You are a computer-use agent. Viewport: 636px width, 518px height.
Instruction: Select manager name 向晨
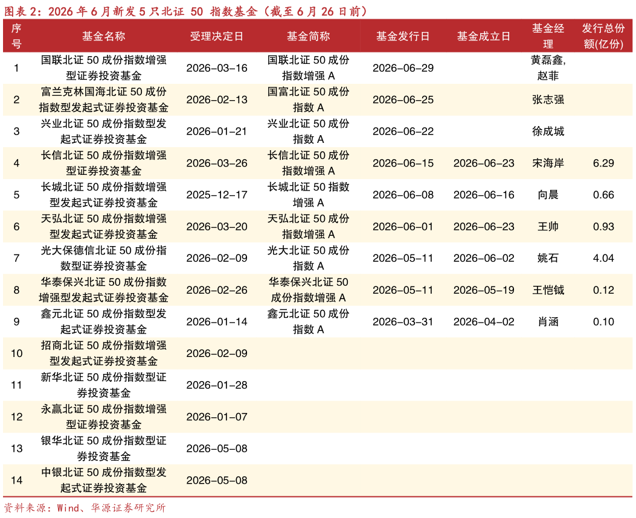tap(548, 195)
